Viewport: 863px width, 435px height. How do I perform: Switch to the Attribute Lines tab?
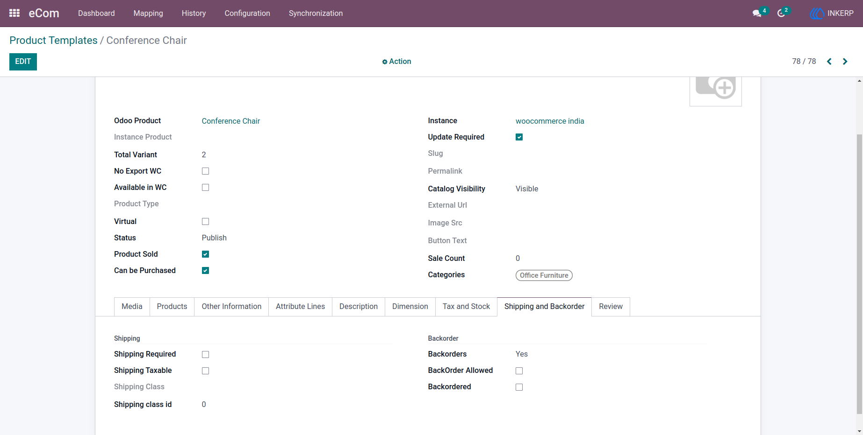pos(300,307)
